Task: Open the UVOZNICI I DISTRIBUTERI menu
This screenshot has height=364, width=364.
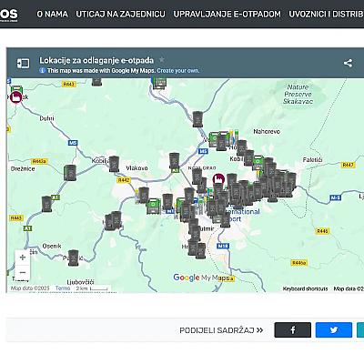Action: [x=326, y=14]
